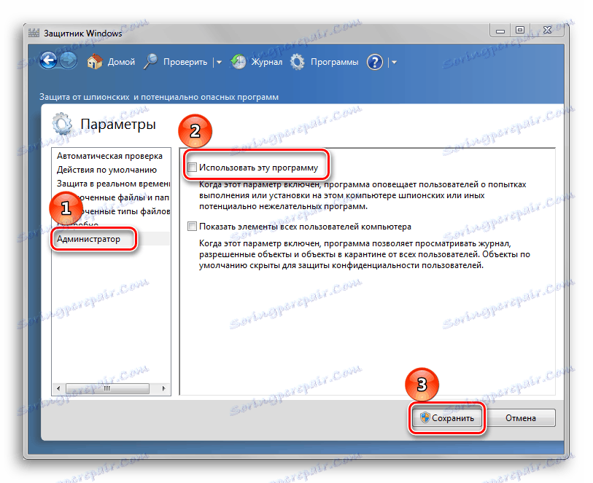This screenshot has height=483, width=593.
Task: Click the horizontal scrollbar thumb in list
Action: point(107,388)
